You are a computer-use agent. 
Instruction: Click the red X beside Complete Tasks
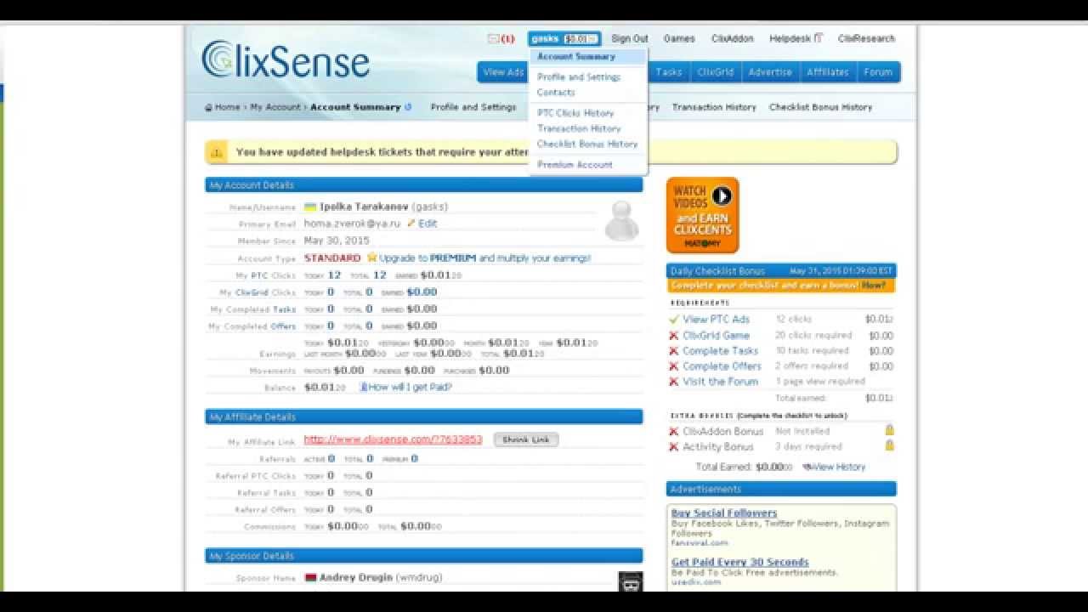click(x=673, y=351)
